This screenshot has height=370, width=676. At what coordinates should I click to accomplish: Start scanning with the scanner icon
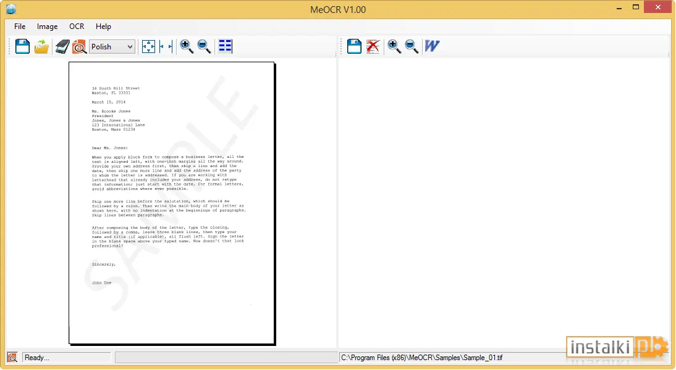[x=62, y=46]
